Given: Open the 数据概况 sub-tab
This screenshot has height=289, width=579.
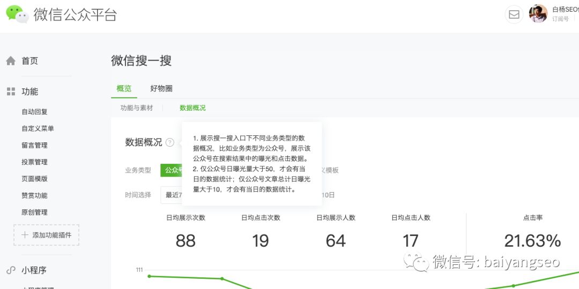Looking at the screenshot, I should [192, 108].
